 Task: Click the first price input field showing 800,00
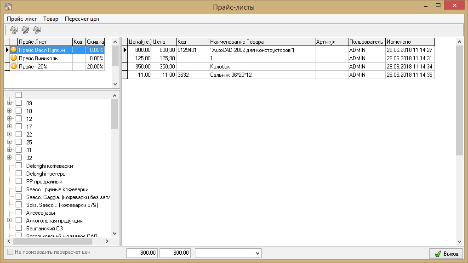[143, 253]
